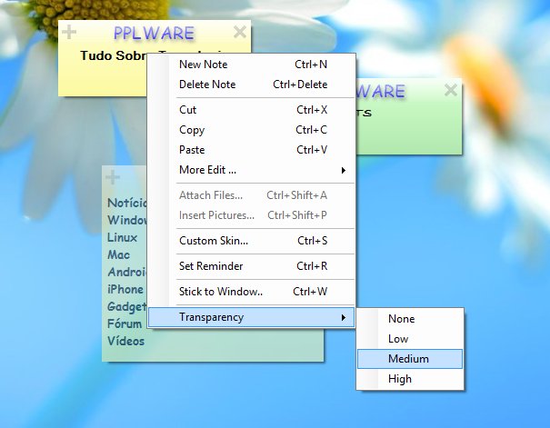Select Copy menu option
This screenshot has width=550, height=428.
coord(192,130)
